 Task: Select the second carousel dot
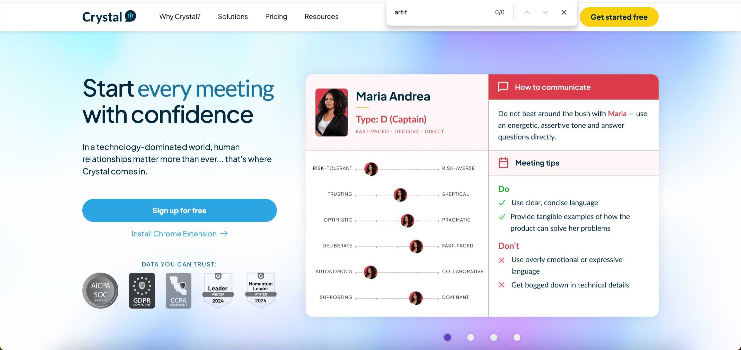tap(471, 337)
